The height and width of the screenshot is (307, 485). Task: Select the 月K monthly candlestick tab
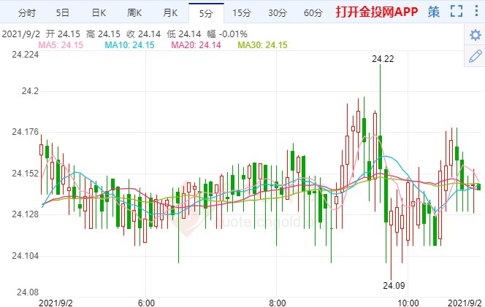tap(170, 12)
